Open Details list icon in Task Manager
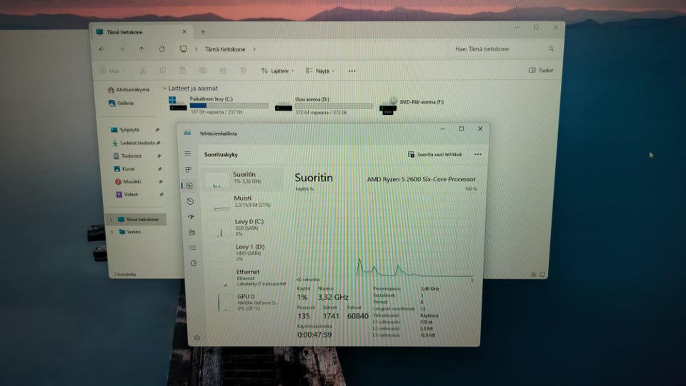686x386 pixels. tap(192, 248)
